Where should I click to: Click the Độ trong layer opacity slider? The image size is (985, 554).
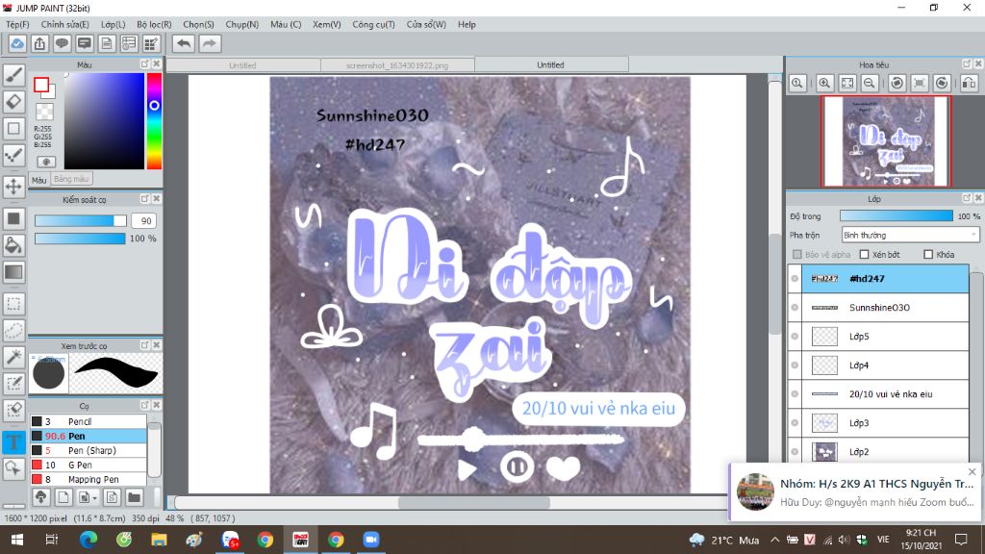tap(897, 215)
